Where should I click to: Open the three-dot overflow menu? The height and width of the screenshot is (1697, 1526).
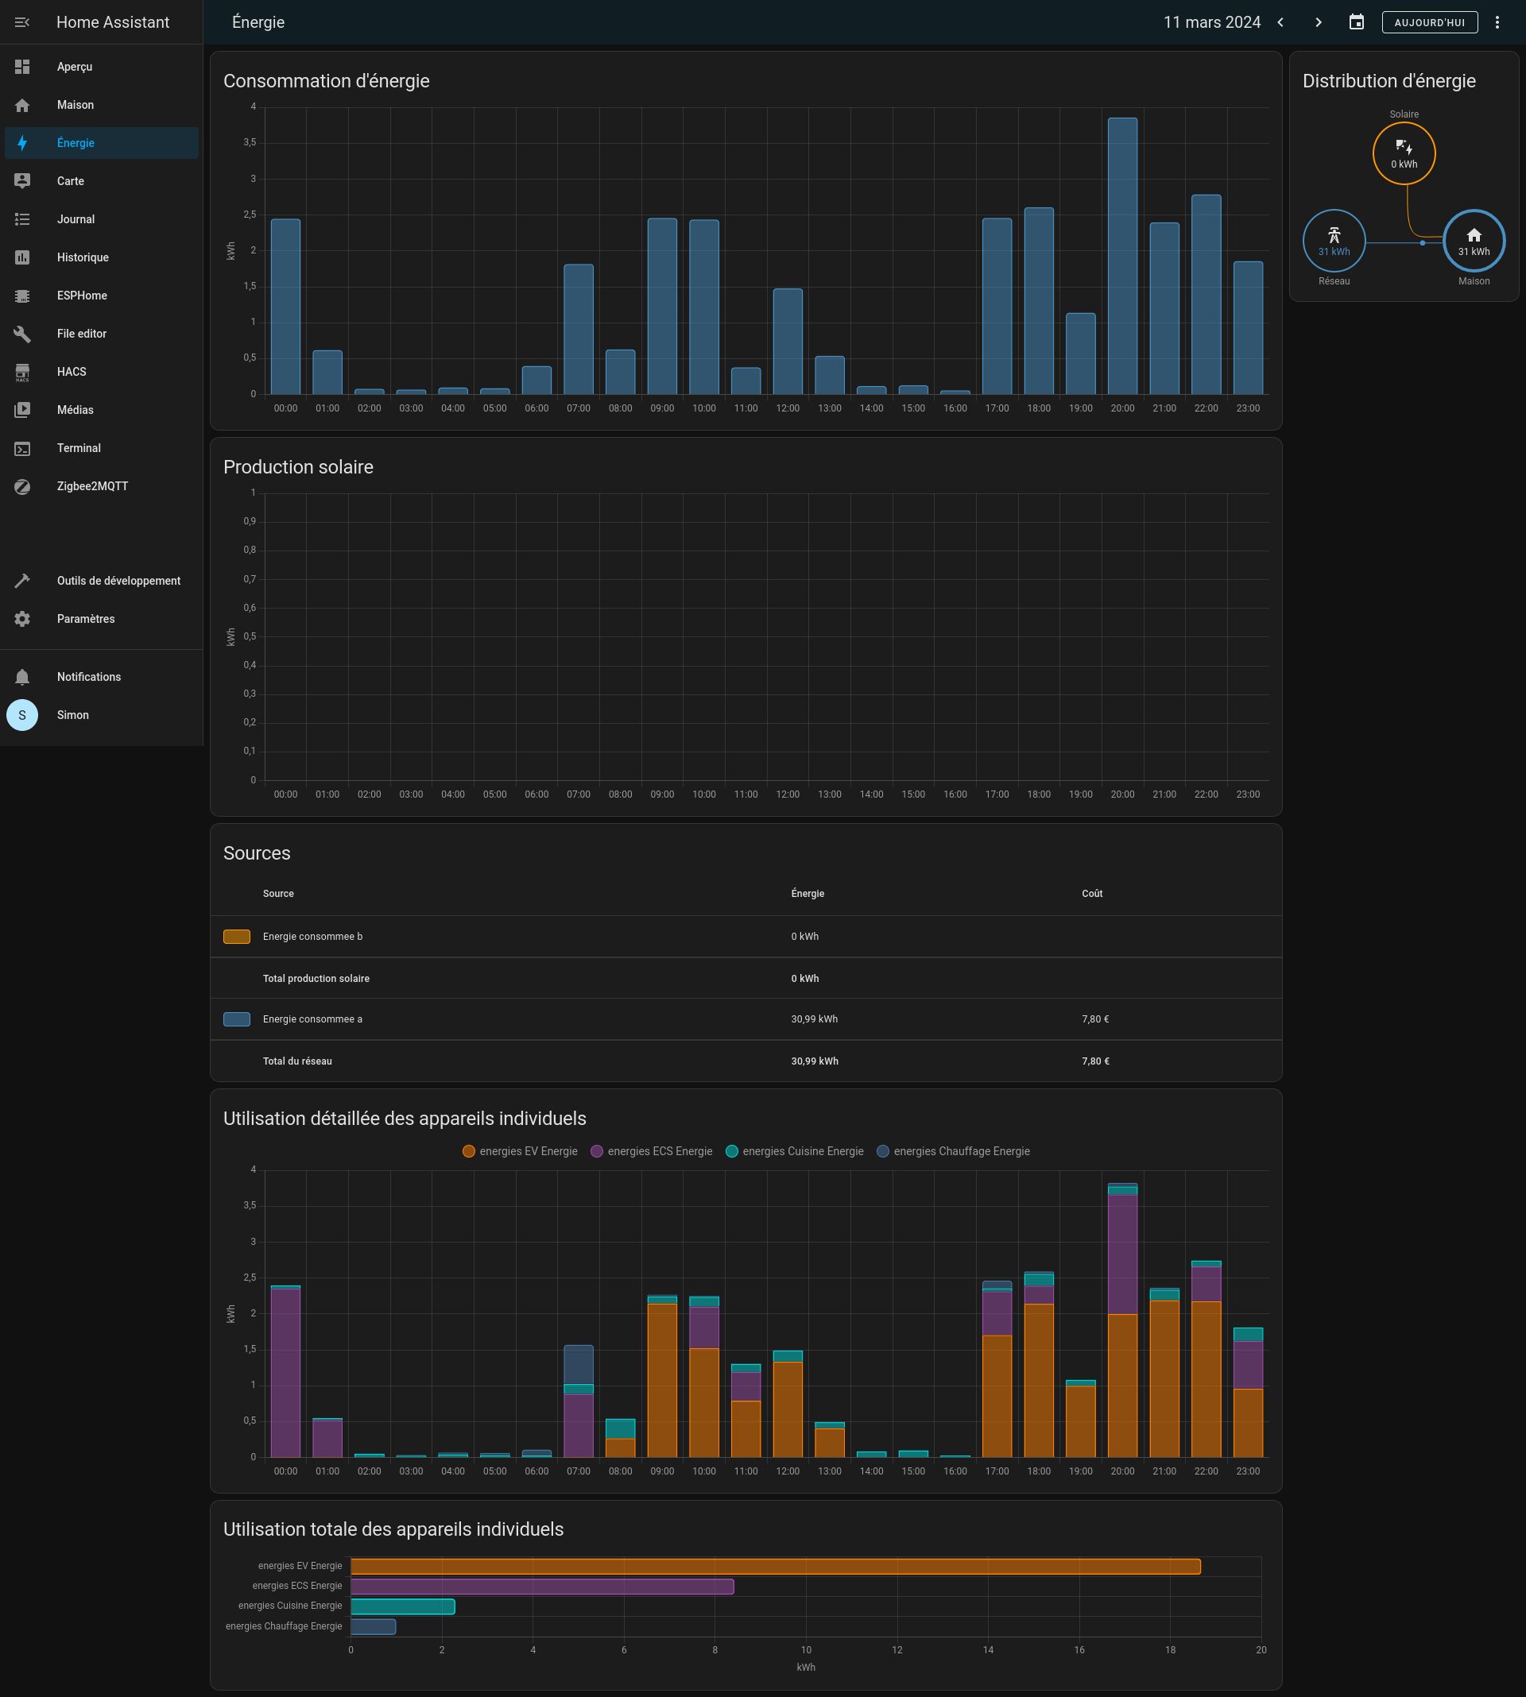(1497, 22)
